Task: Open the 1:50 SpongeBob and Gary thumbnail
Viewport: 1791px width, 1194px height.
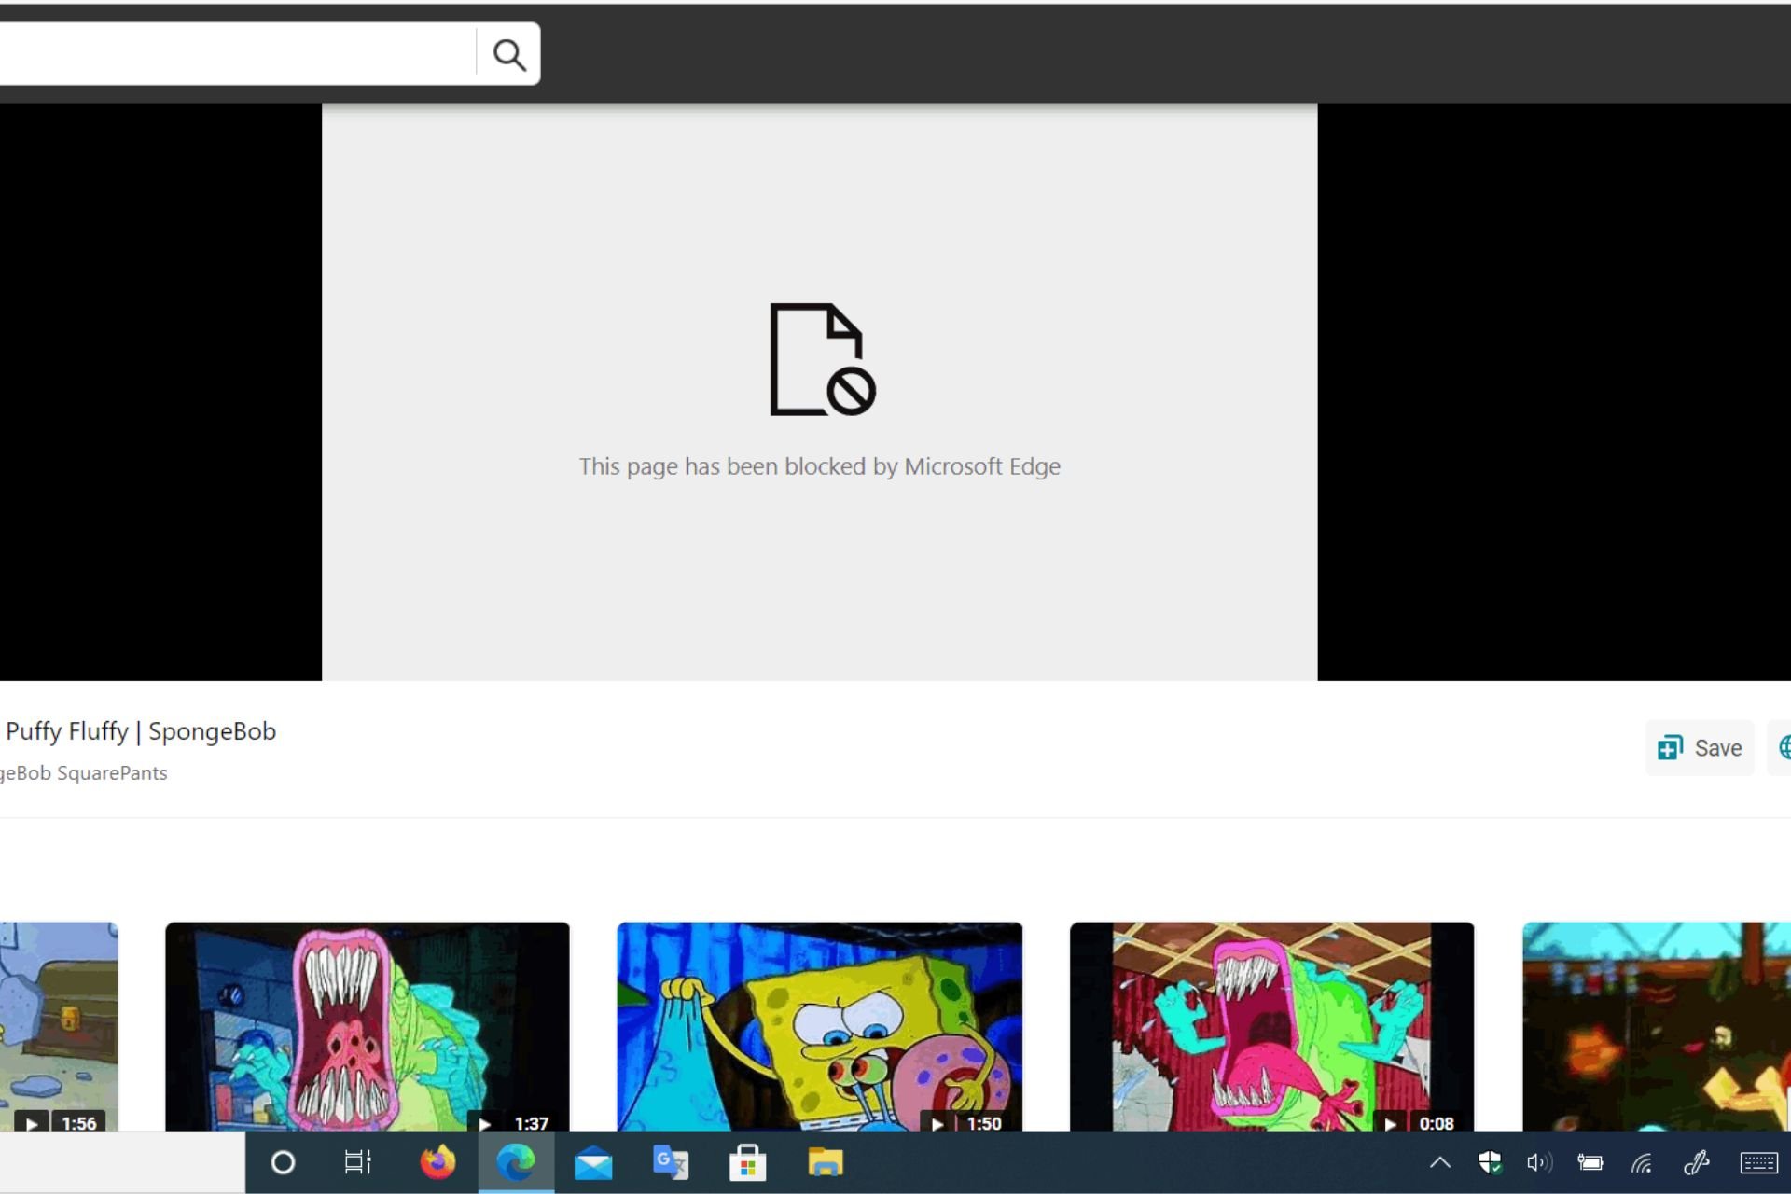Action: pos(819,1026)
